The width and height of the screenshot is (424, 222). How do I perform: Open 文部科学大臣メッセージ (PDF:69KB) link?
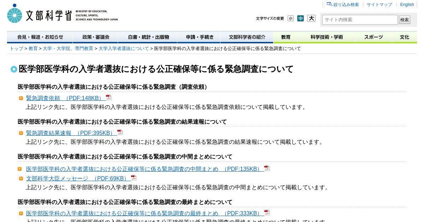pyautogui.click(x=78, y=179)
